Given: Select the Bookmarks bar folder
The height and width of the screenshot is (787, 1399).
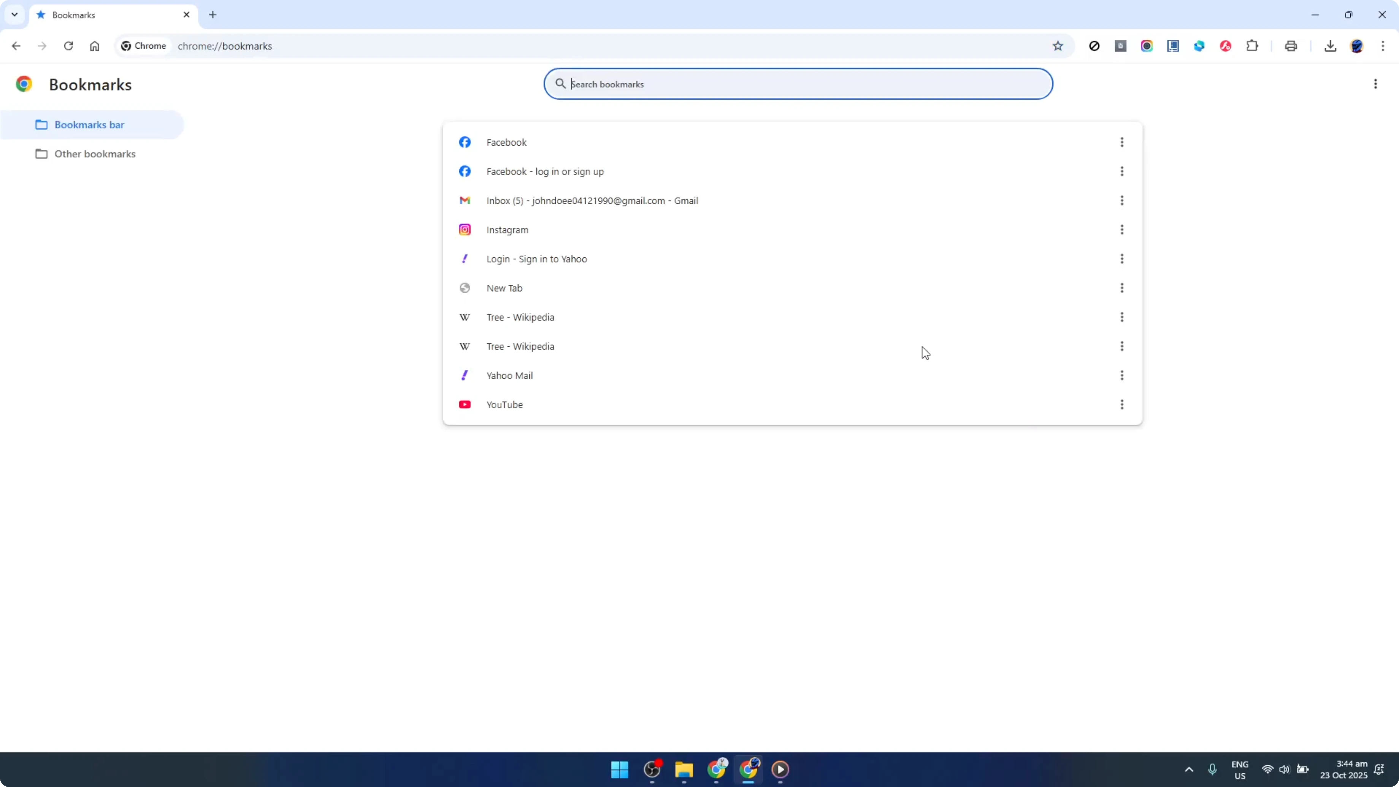Looking at the screenshot, I should coord(92,125).
